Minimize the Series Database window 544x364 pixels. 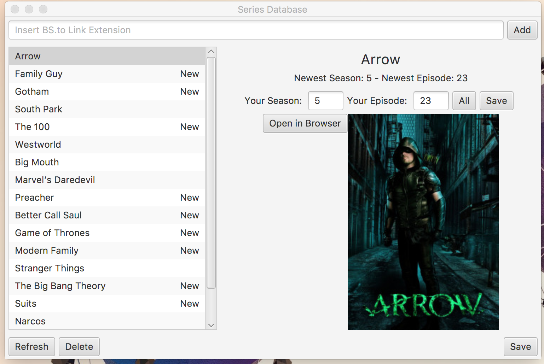coord(29,9)
